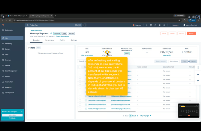Viewport: 201px width, 131px height.
Task: Open the settings gear in HubSpot top bar
Action: (160, 25)
